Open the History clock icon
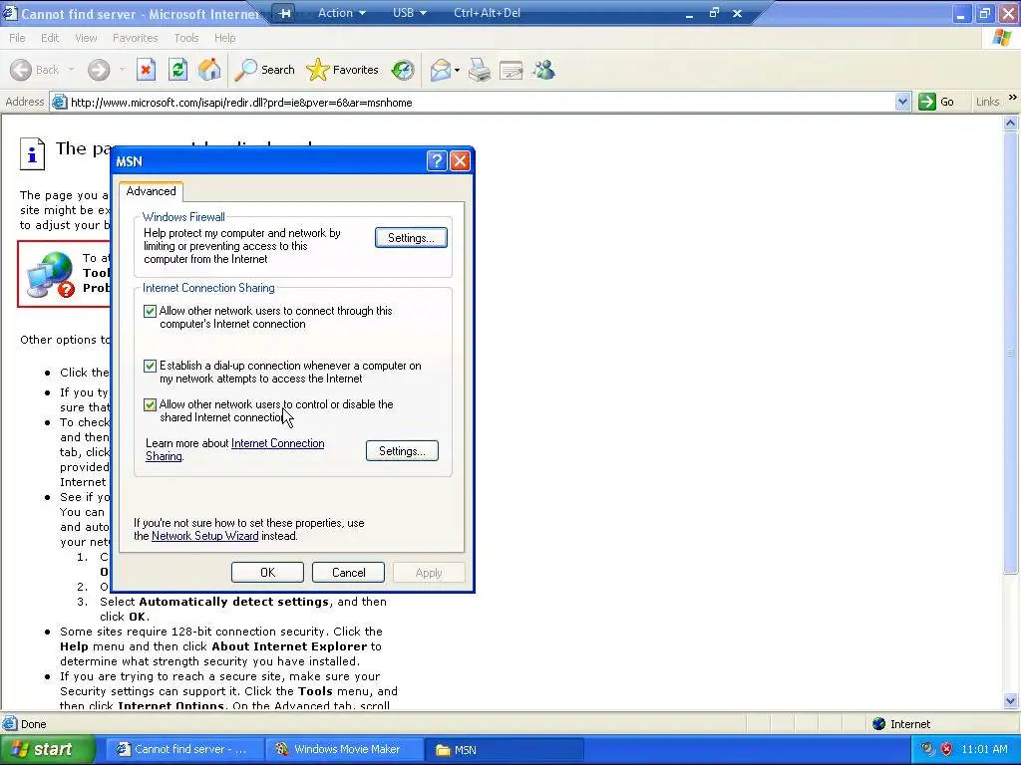 click(403, 70)
